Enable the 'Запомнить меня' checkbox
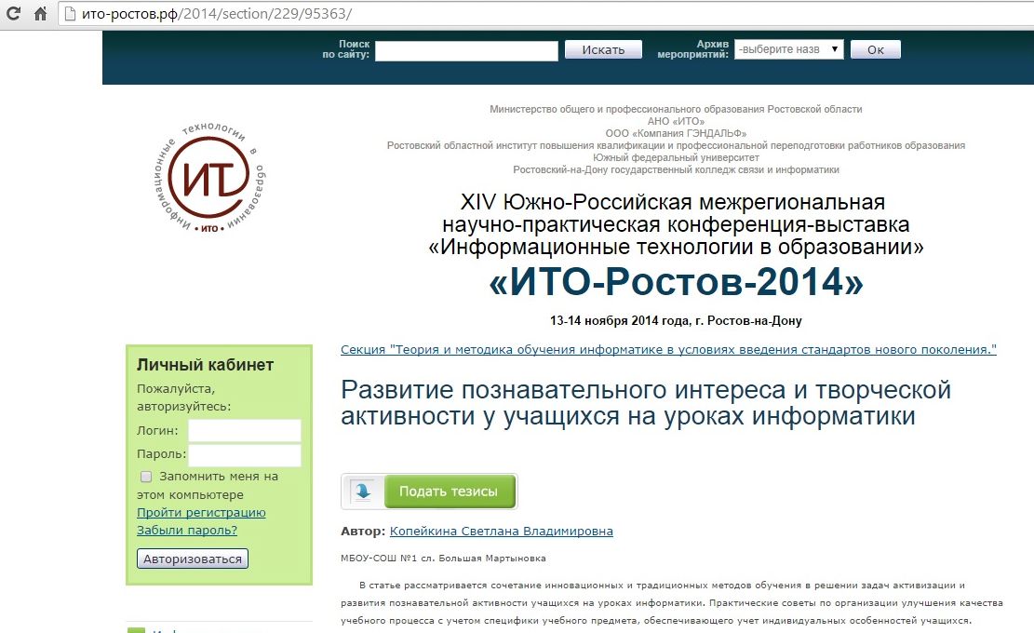The image size is (1034, 633). tap(146, 477)
